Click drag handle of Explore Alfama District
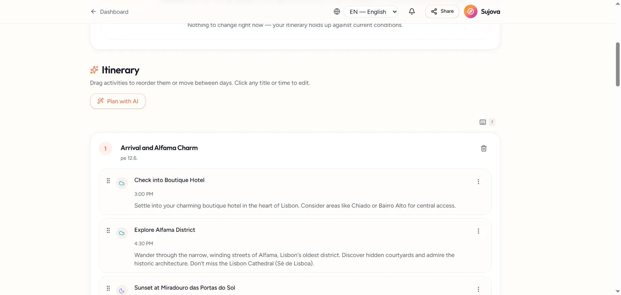This screenshot has width=621, height=295. coord(108,230)
